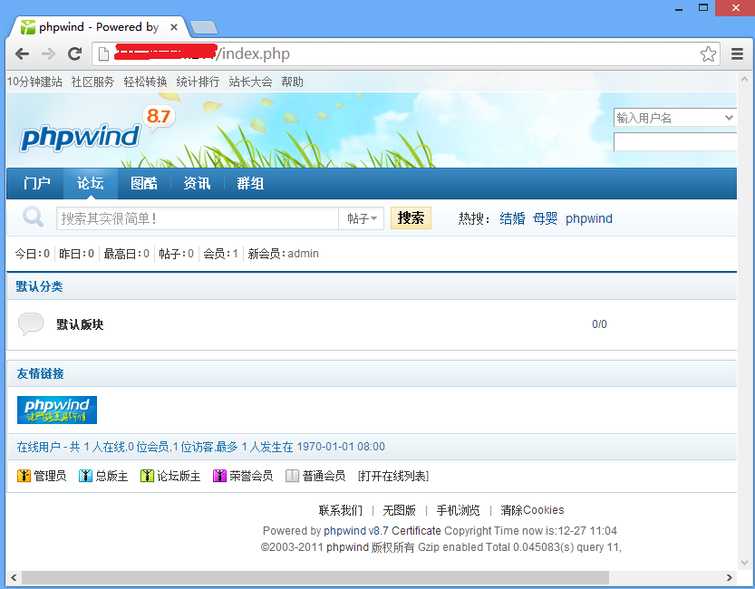Click the magnifier icon beside search box
The height and width of the screenshot is (589, 755).
[33, 217]
